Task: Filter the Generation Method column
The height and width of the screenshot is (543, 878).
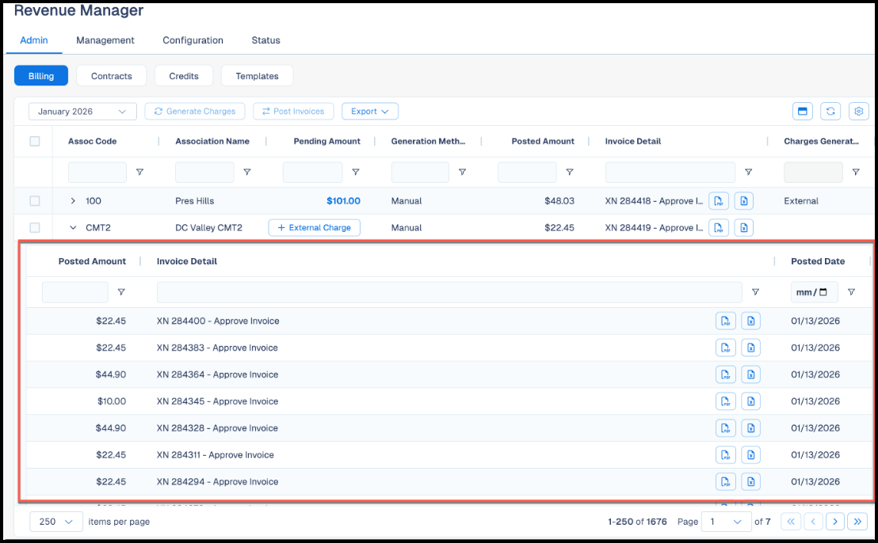Action: (463, 173)
